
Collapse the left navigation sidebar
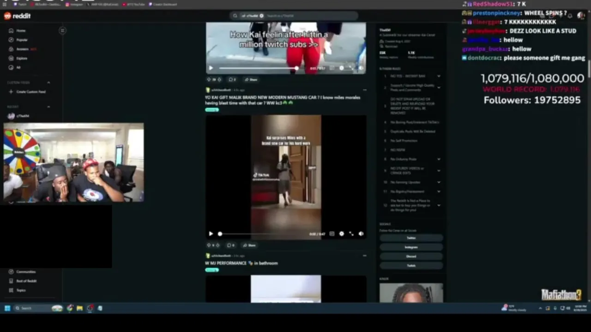click(x=62, y=30)
